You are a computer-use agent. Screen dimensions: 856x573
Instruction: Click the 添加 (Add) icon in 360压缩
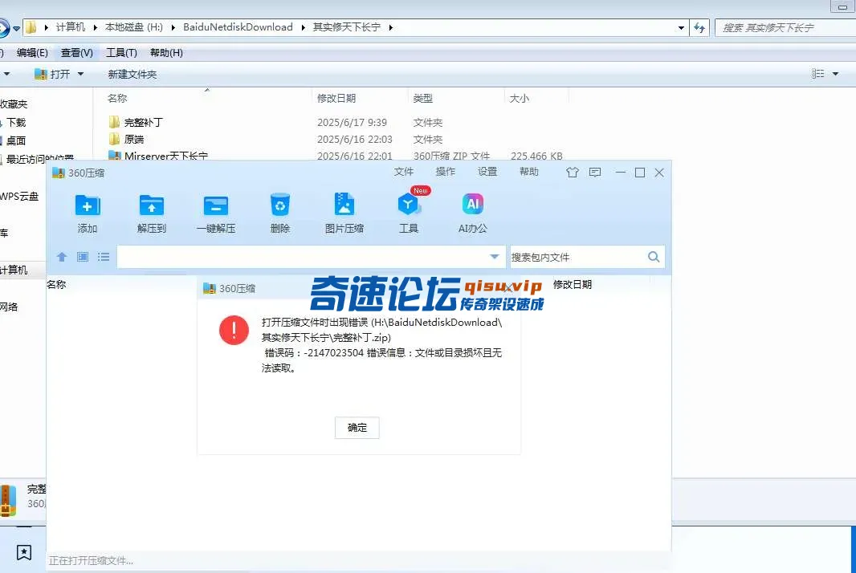(x=88, y=205)
